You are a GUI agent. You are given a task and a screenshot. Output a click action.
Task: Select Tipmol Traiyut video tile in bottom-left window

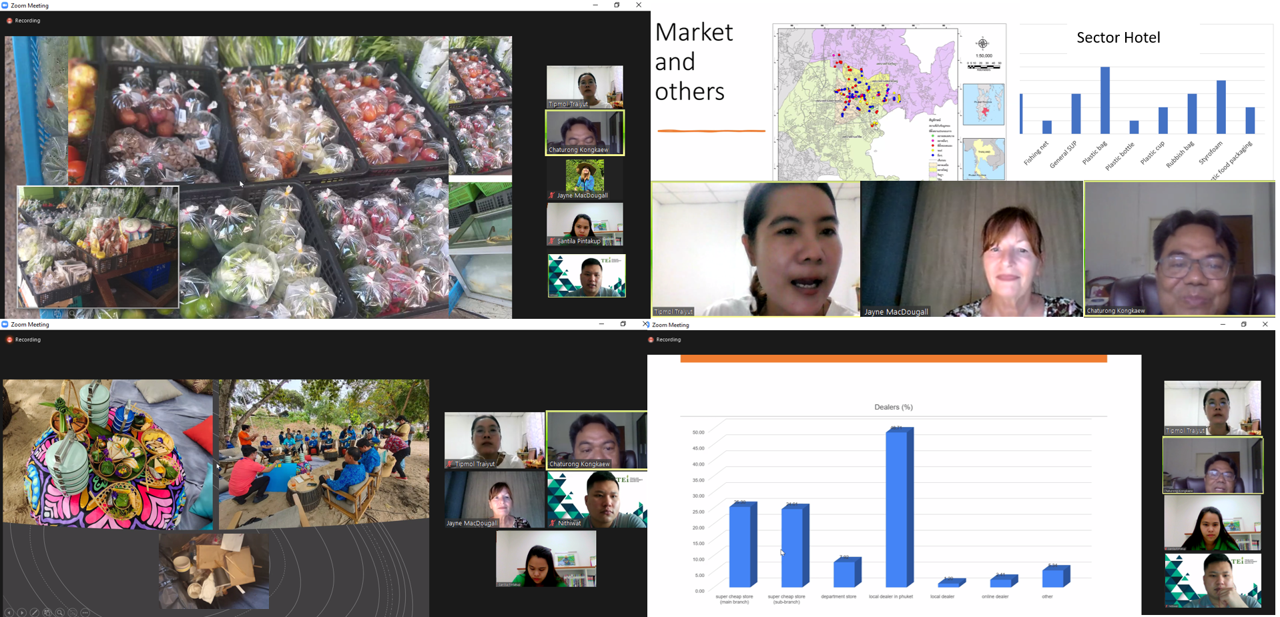(495, 440)
